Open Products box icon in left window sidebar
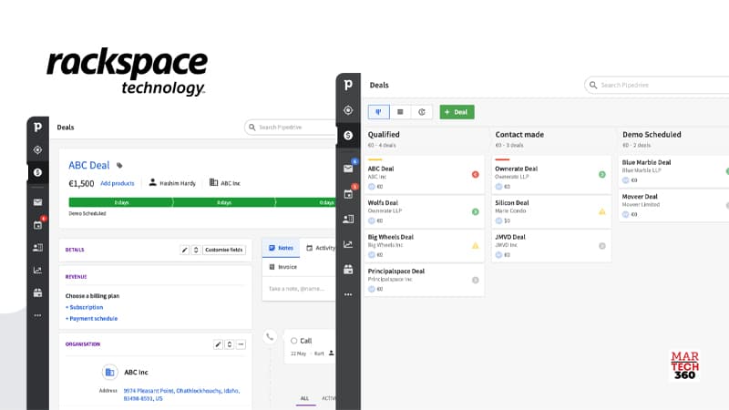Image resolution: width=729 pixels, height=410 pixels. pyautogui.click(x=37, y=292)
